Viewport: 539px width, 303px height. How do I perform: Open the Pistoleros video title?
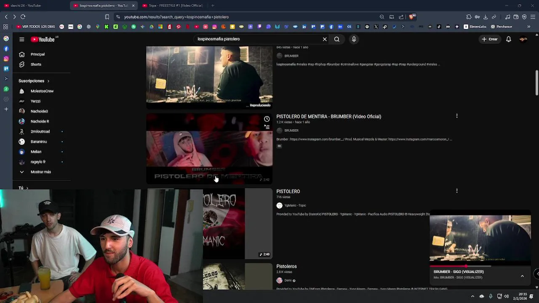tap(286, 266)
